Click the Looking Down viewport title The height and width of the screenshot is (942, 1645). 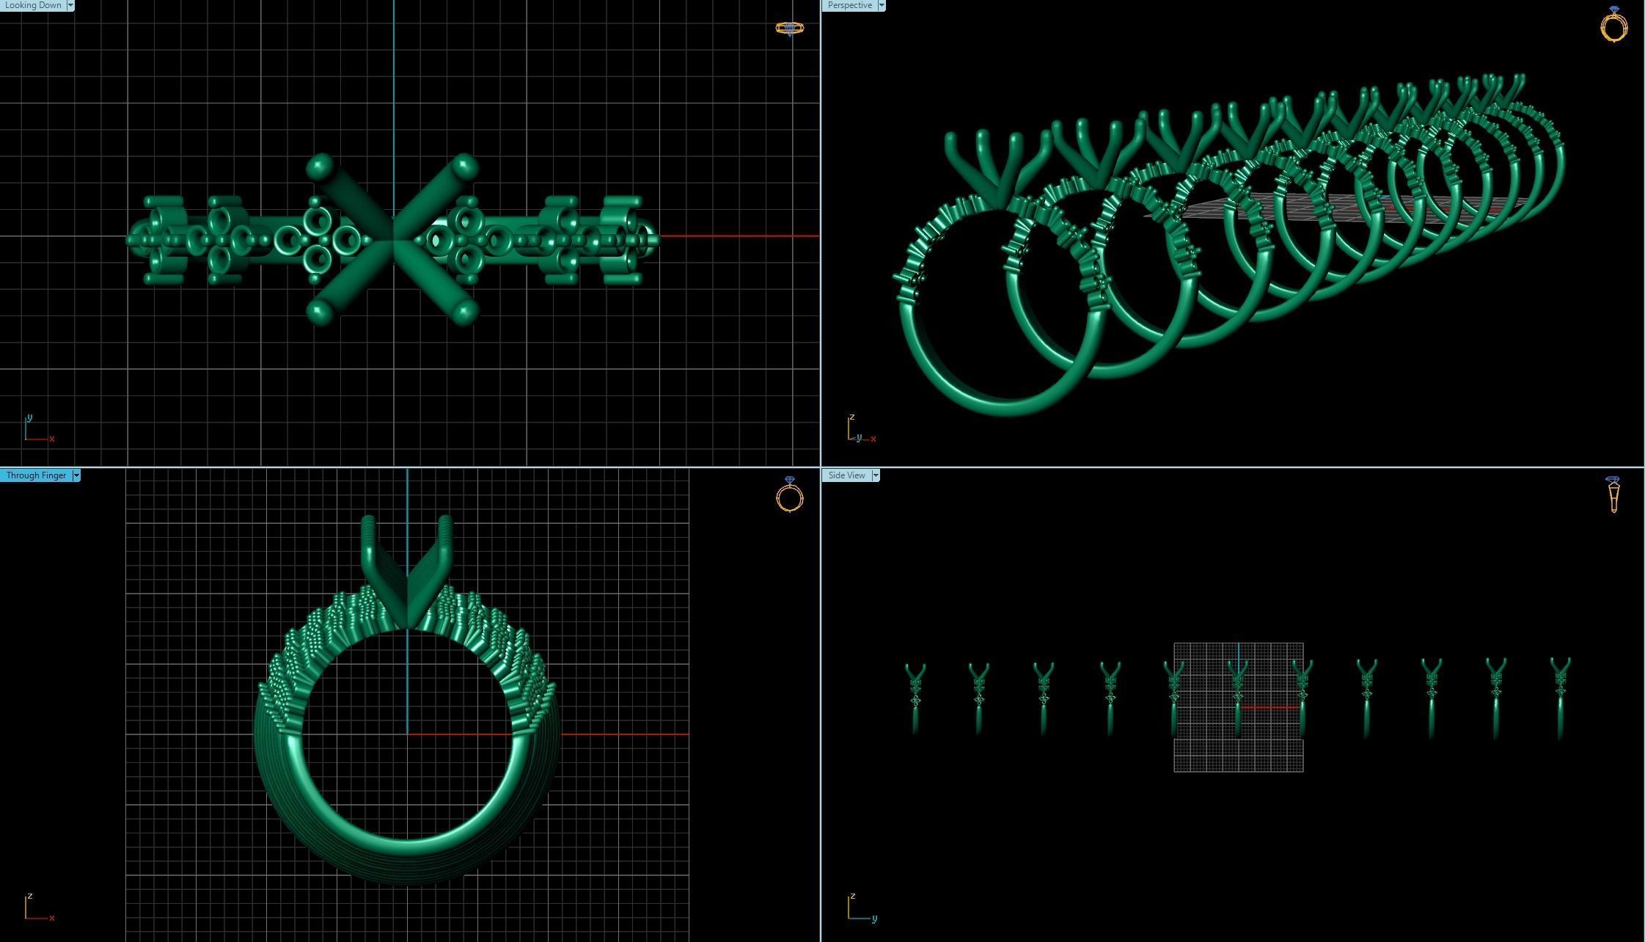[33, 5]
